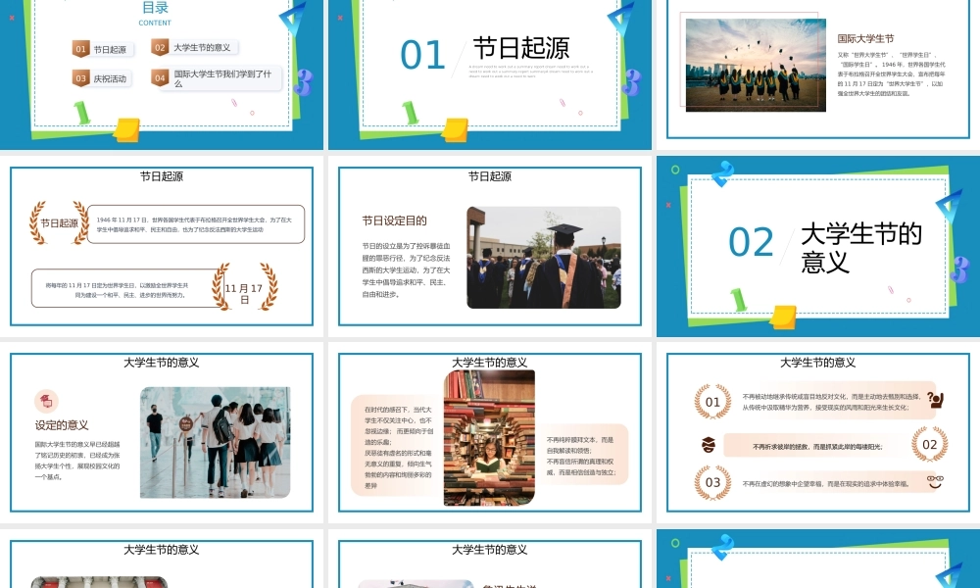Viewport: 980px width, 588px height.
Task: Click the 03 laurel wreath number badge
Action: click(712, 482)
